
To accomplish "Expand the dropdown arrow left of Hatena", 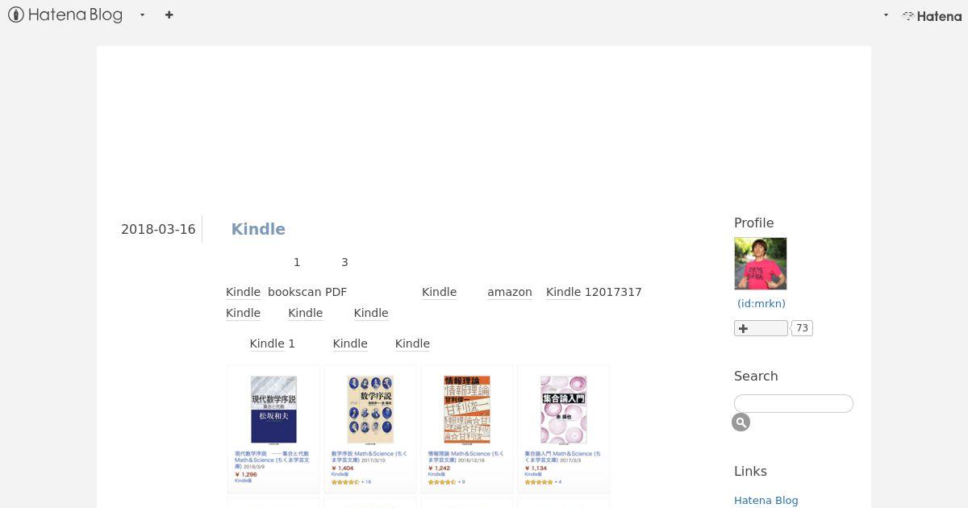I will (886, 15).
